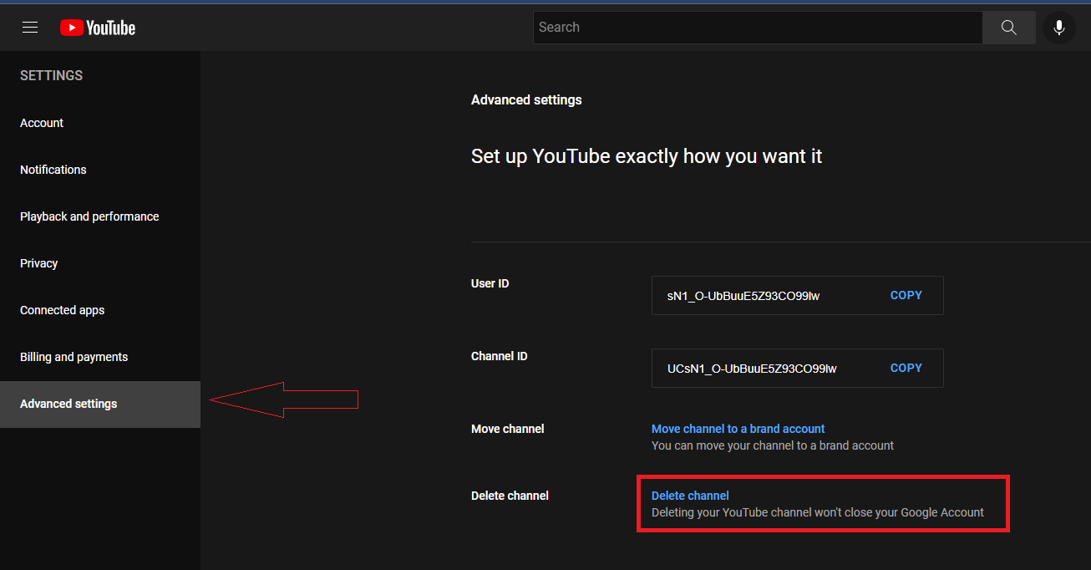Image resolution: width=1091 pixels, height=570 pixels.
Task: Click the Google Account deletion notice text
Action: [x=818, y=512]
